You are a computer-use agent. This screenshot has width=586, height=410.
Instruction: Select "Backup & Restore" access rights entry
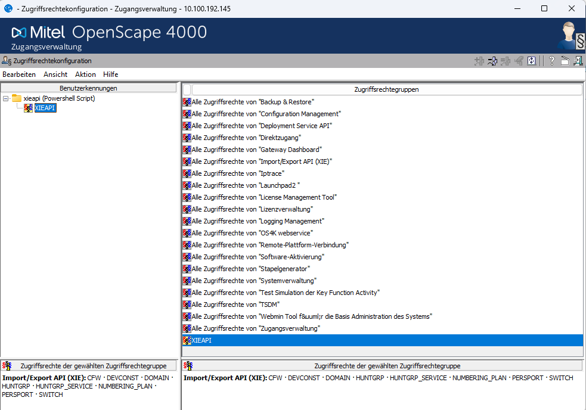click(x=249, y=102)
